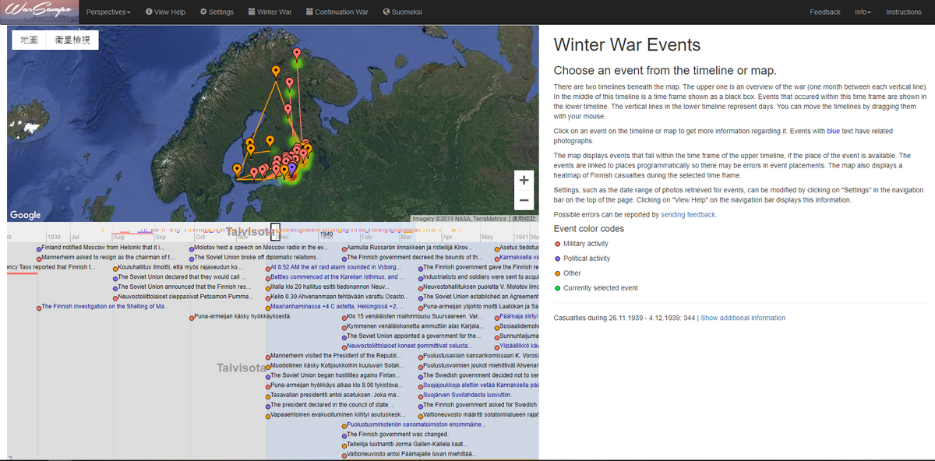Viewport: 935px width, 461px height.
Task: Expand the Perspectives dropdown
Action: pos(108,12)
